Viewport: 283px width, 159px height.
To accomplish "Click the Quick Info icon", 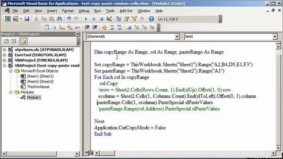I will tap(62, 27).
